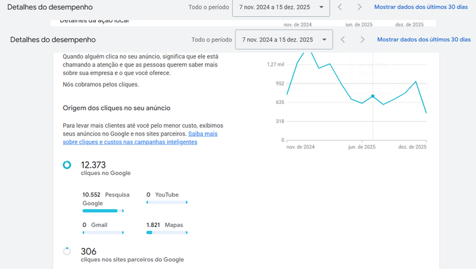Image resolution: width=476 pixels, height=269 pixels.
Task: Click the 'YouTube' source label
Action: coord(166,195)
